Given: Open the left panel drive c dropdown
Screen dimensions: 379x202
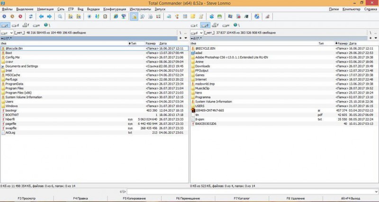Looking at the screenshot, I should point(7,33).
